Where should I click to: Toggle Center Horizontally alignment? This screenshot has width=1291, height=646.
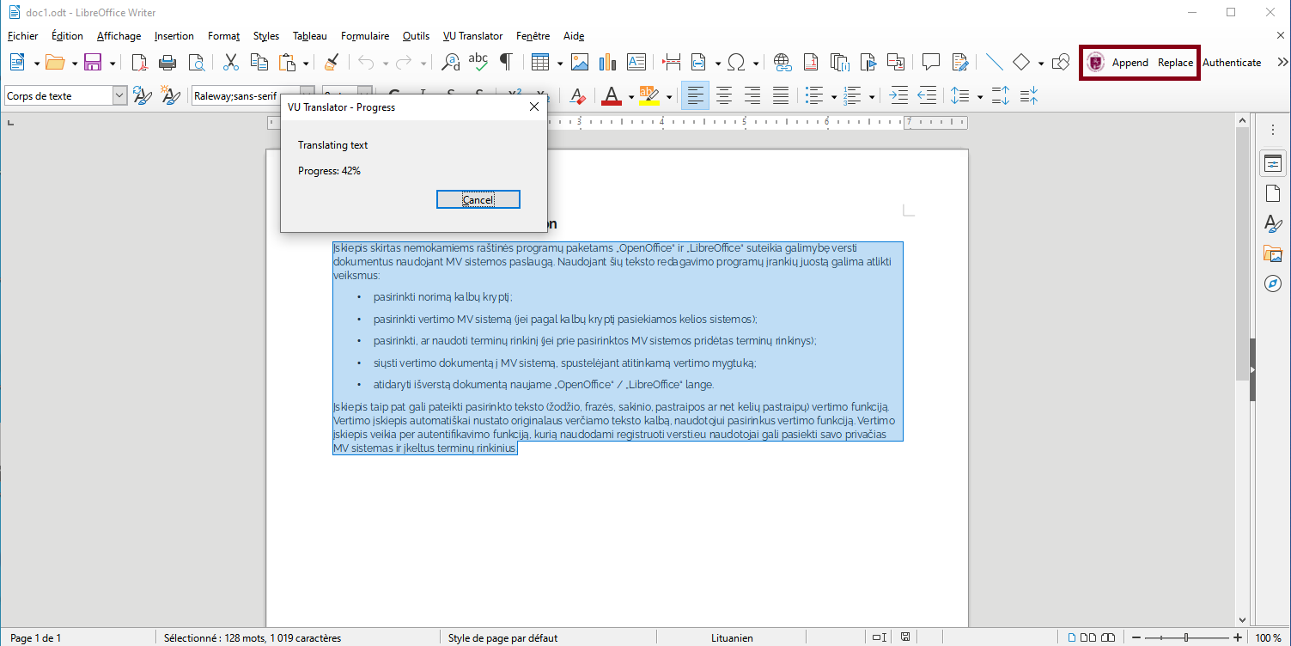point(724,96)
